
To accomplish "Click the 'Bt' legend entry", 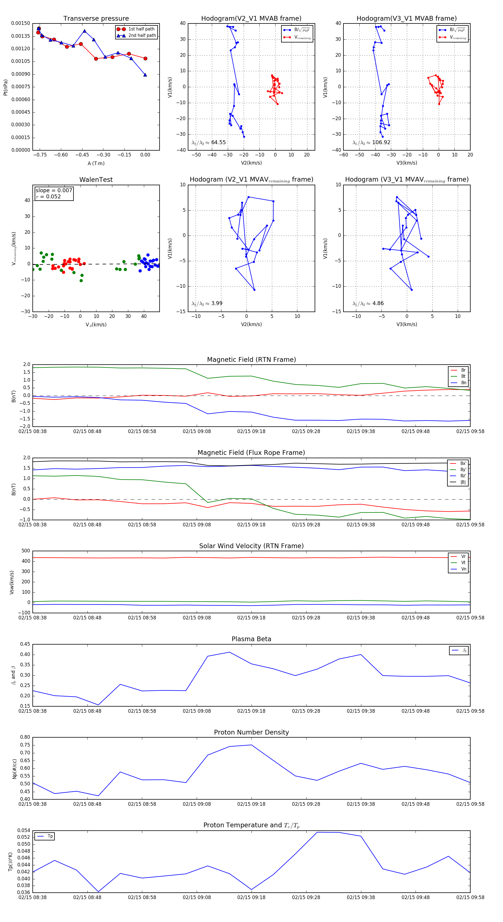I will (x=459, y=377).
